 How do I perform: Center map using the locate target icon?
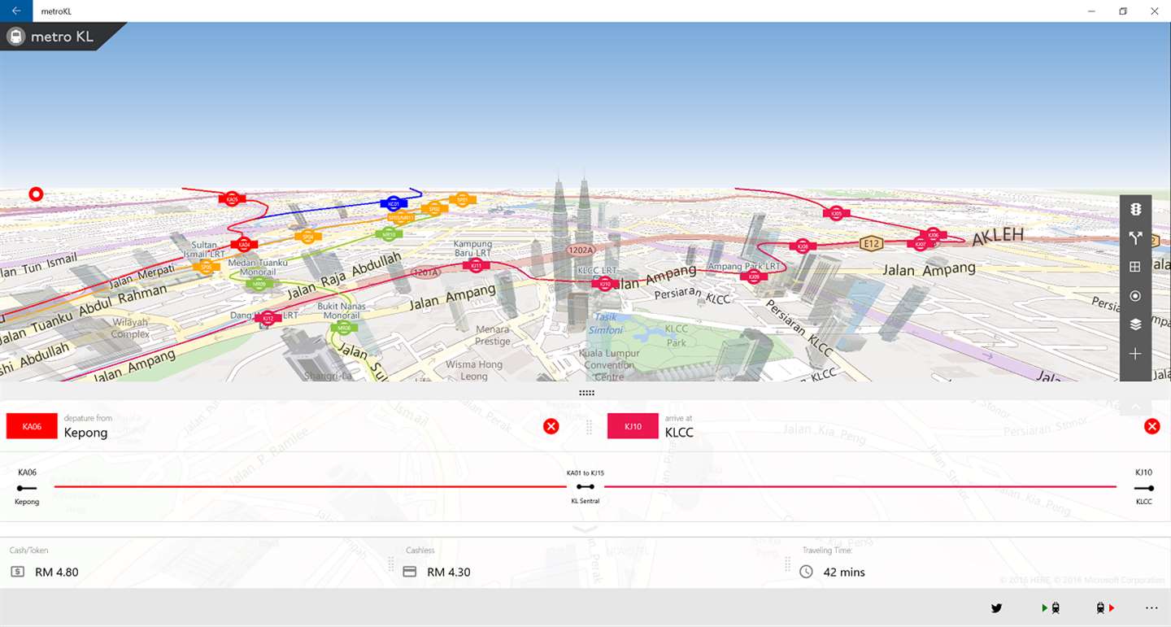(x=1135, y=296)
